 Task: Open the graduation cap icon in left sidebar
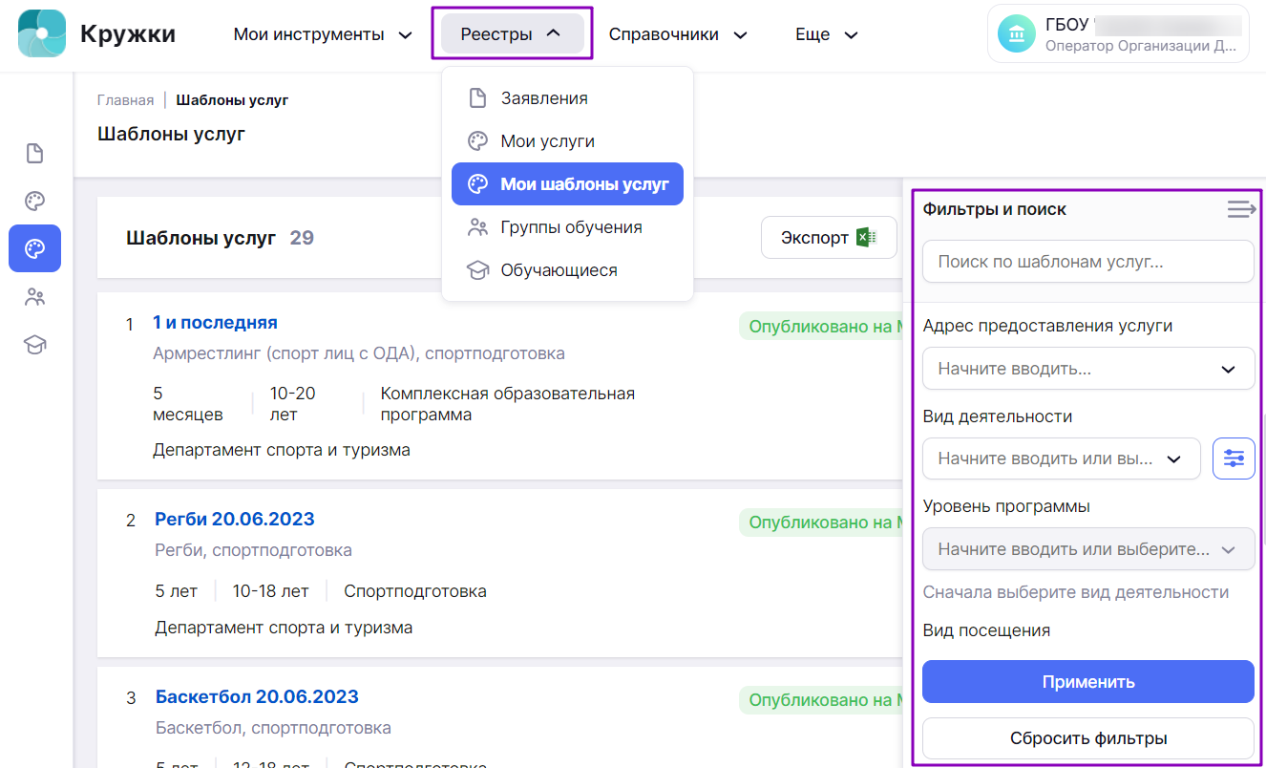(34, 345)
